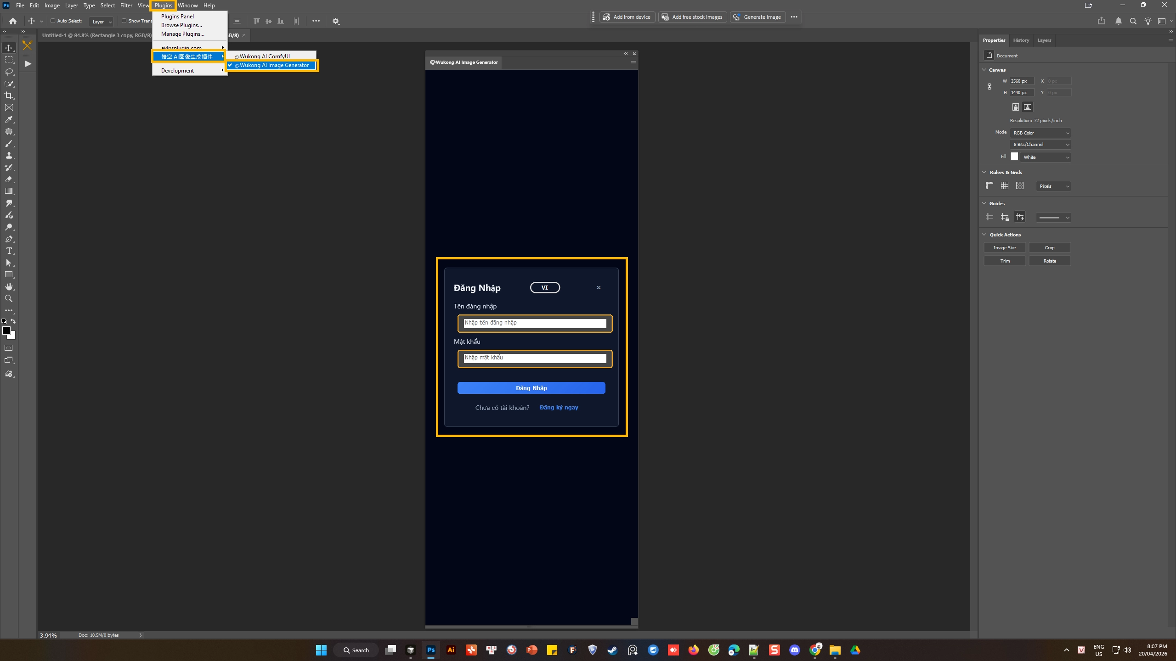
Task: Collapse the Quick Actions section
Action: click(x=984, y=235)
